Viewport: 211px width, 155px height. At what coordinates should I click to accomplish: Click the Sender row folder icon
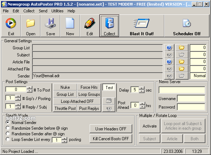[x=182, y=76]
